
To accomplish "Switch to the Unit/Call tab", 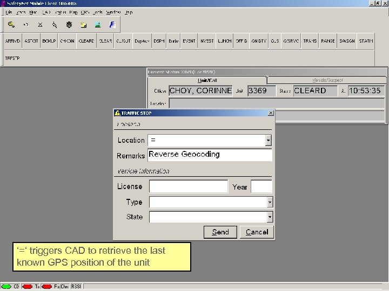I will pos(207,80).
